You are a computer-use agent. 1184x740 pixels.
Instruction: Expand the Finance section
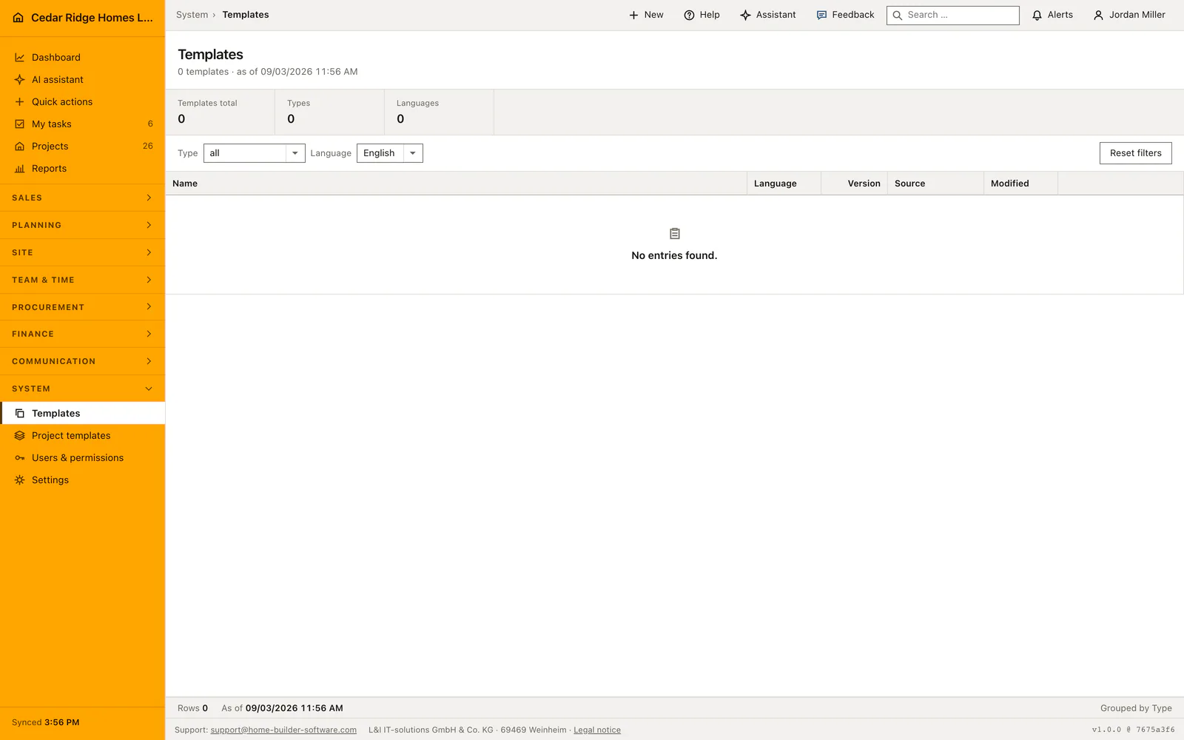(82, 334)
